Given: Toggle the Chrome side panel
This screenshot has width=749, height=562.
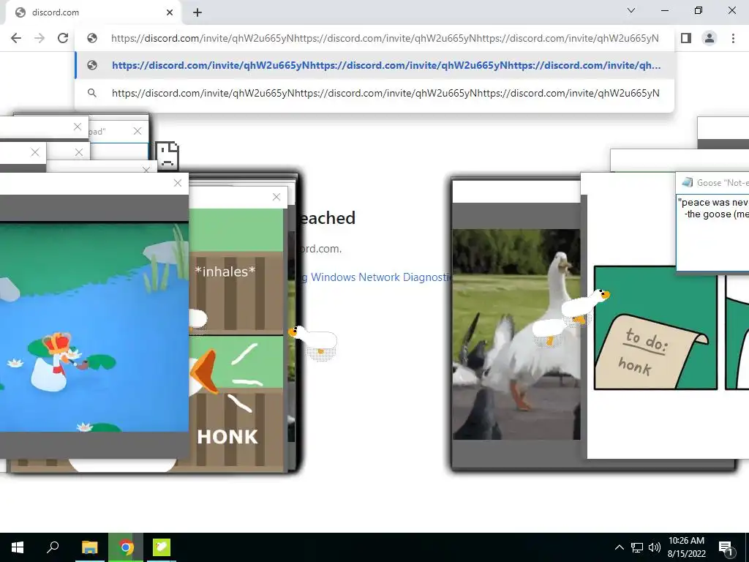Looking at the screenshot, I should pyautogui.click(x=686, y=38).
